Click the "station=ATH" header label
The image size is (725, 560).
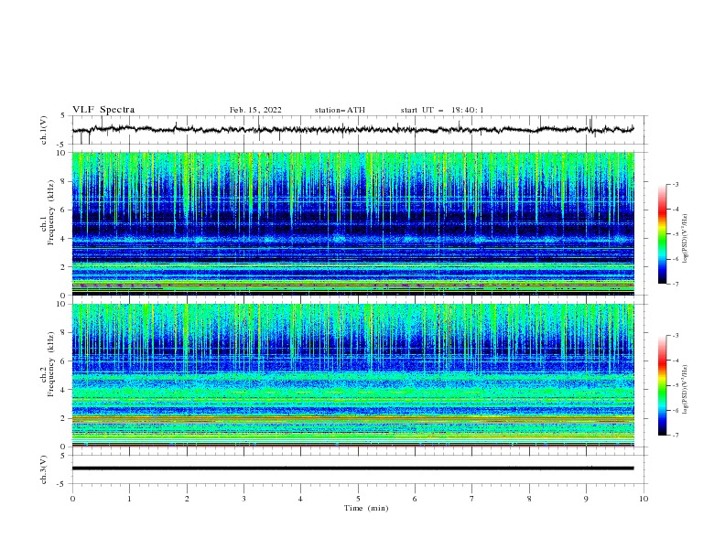[x=340, y=110]
